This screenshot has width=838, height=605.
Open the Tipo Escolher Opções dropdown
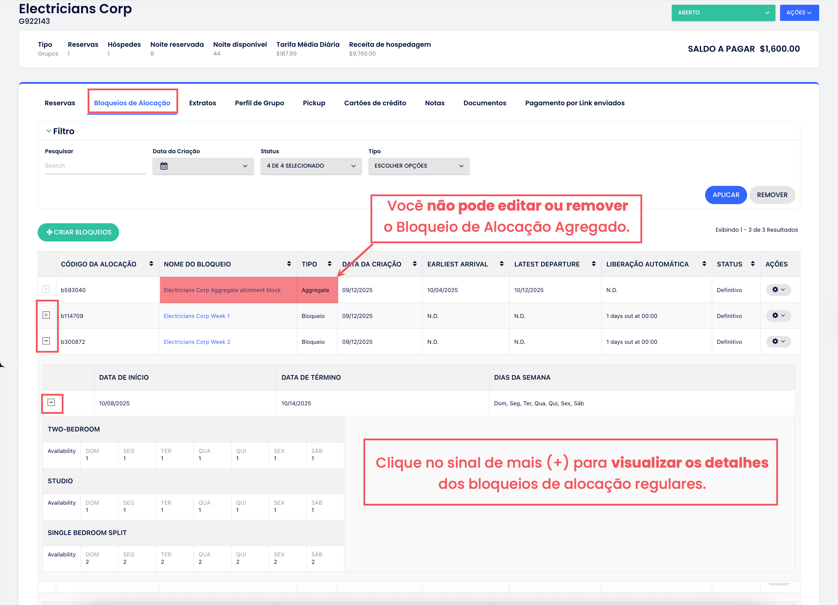click(x=419, y=166)
